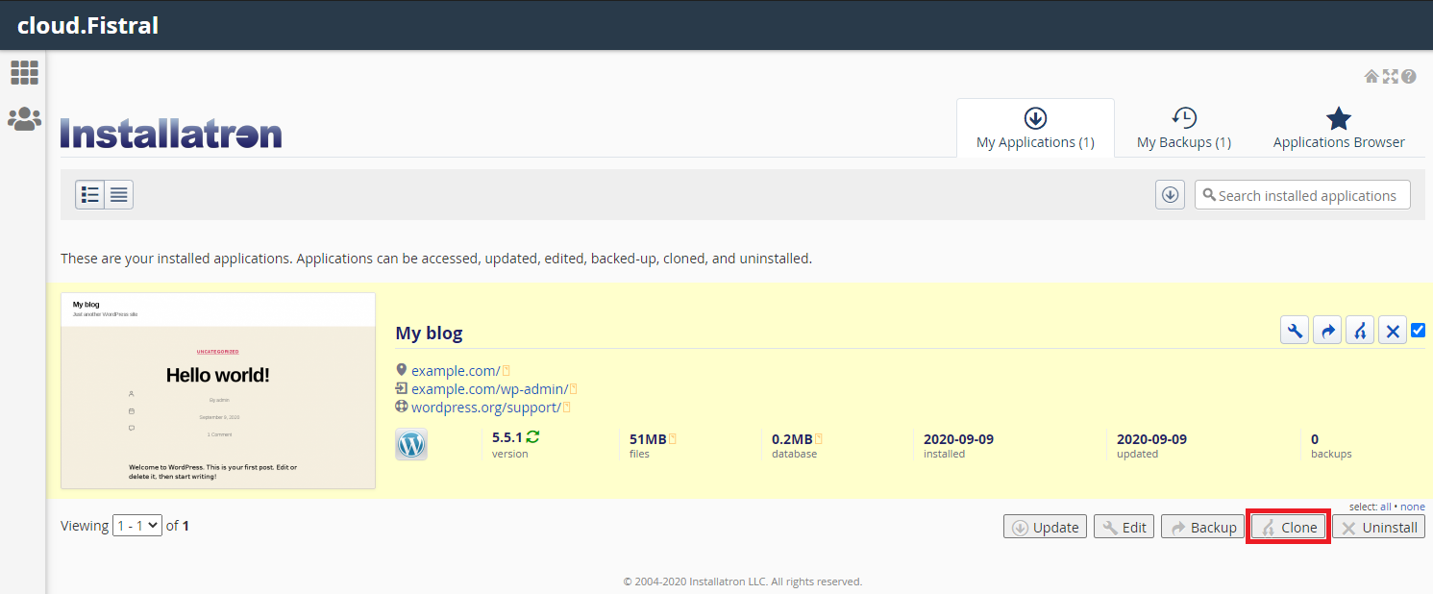Click the X uninstall icon for My blog
This screenshot has height=594, width=1433.
click(1392, 332)
